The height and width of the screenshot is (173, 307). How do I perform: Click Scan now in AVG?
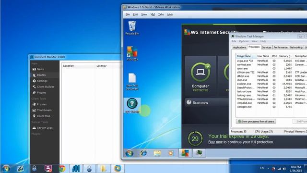(207, 102)
